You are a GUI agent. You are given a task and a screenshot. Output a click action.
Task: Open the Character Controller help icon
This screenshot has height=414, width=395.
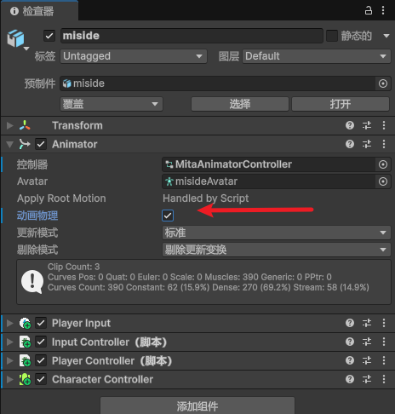tap(350, 379)
